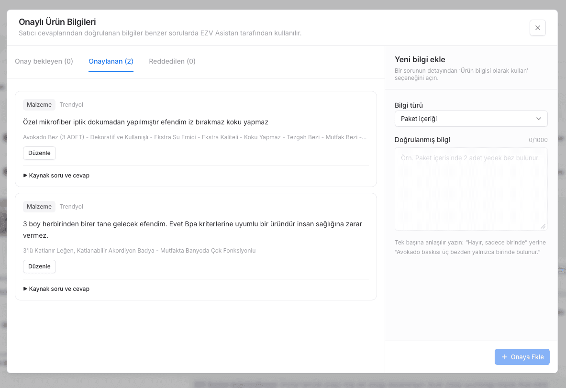Click the chevron in Paket içeriği selector
This screenshot has height=388, width=566.
tap(539, 119)
